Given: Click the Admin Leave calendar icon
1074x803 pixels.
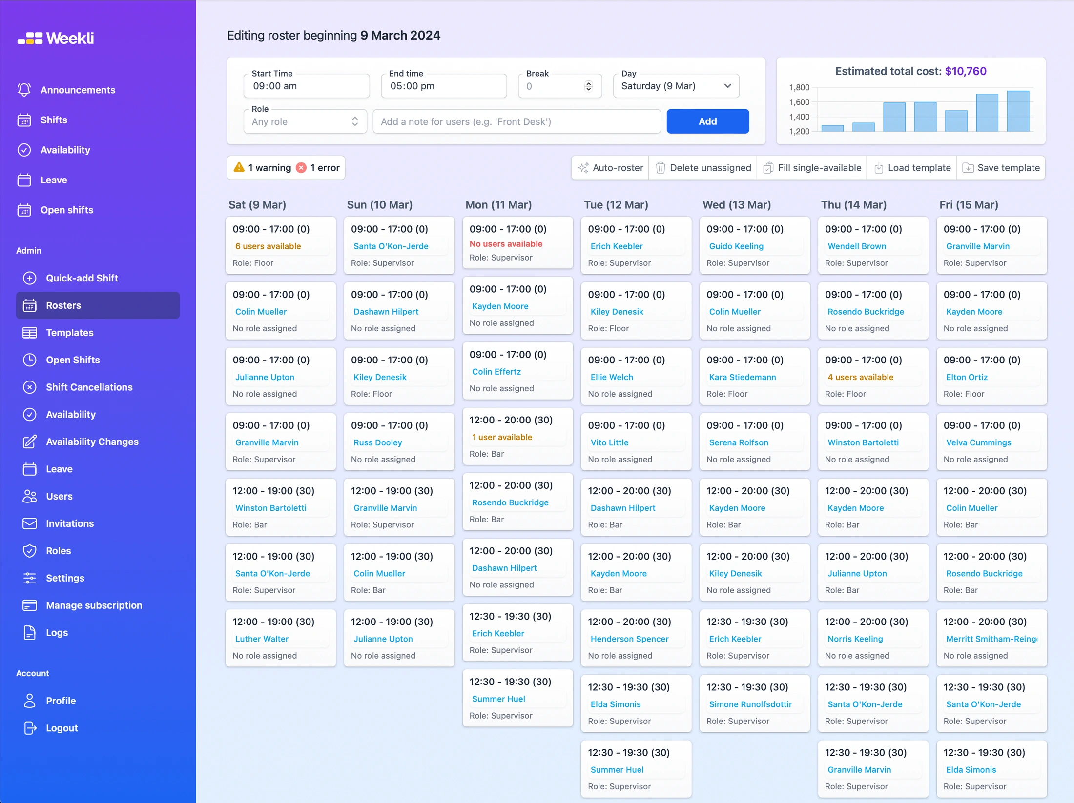Looking at the screenshot, I should coord(29,469).
